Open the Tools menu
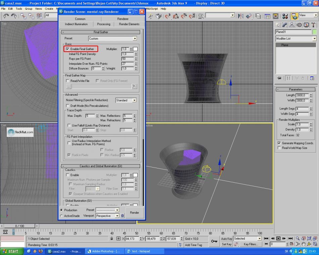The image size is (319, 255). point(19,9)
